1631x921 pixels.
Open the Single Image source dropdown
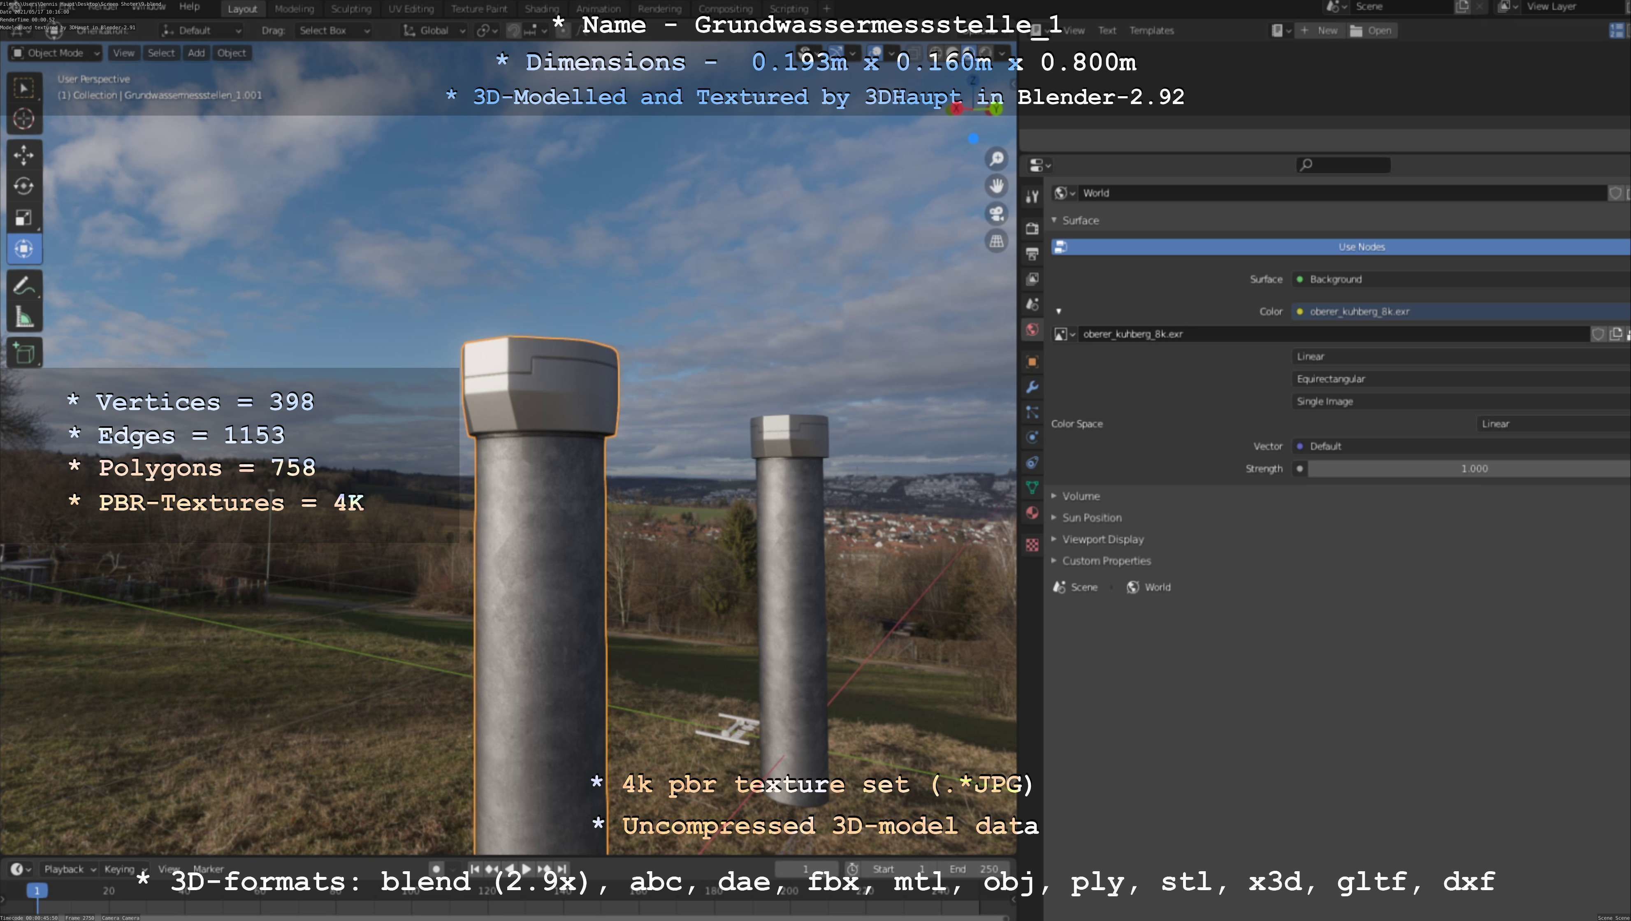click(x=1461, y=401)
